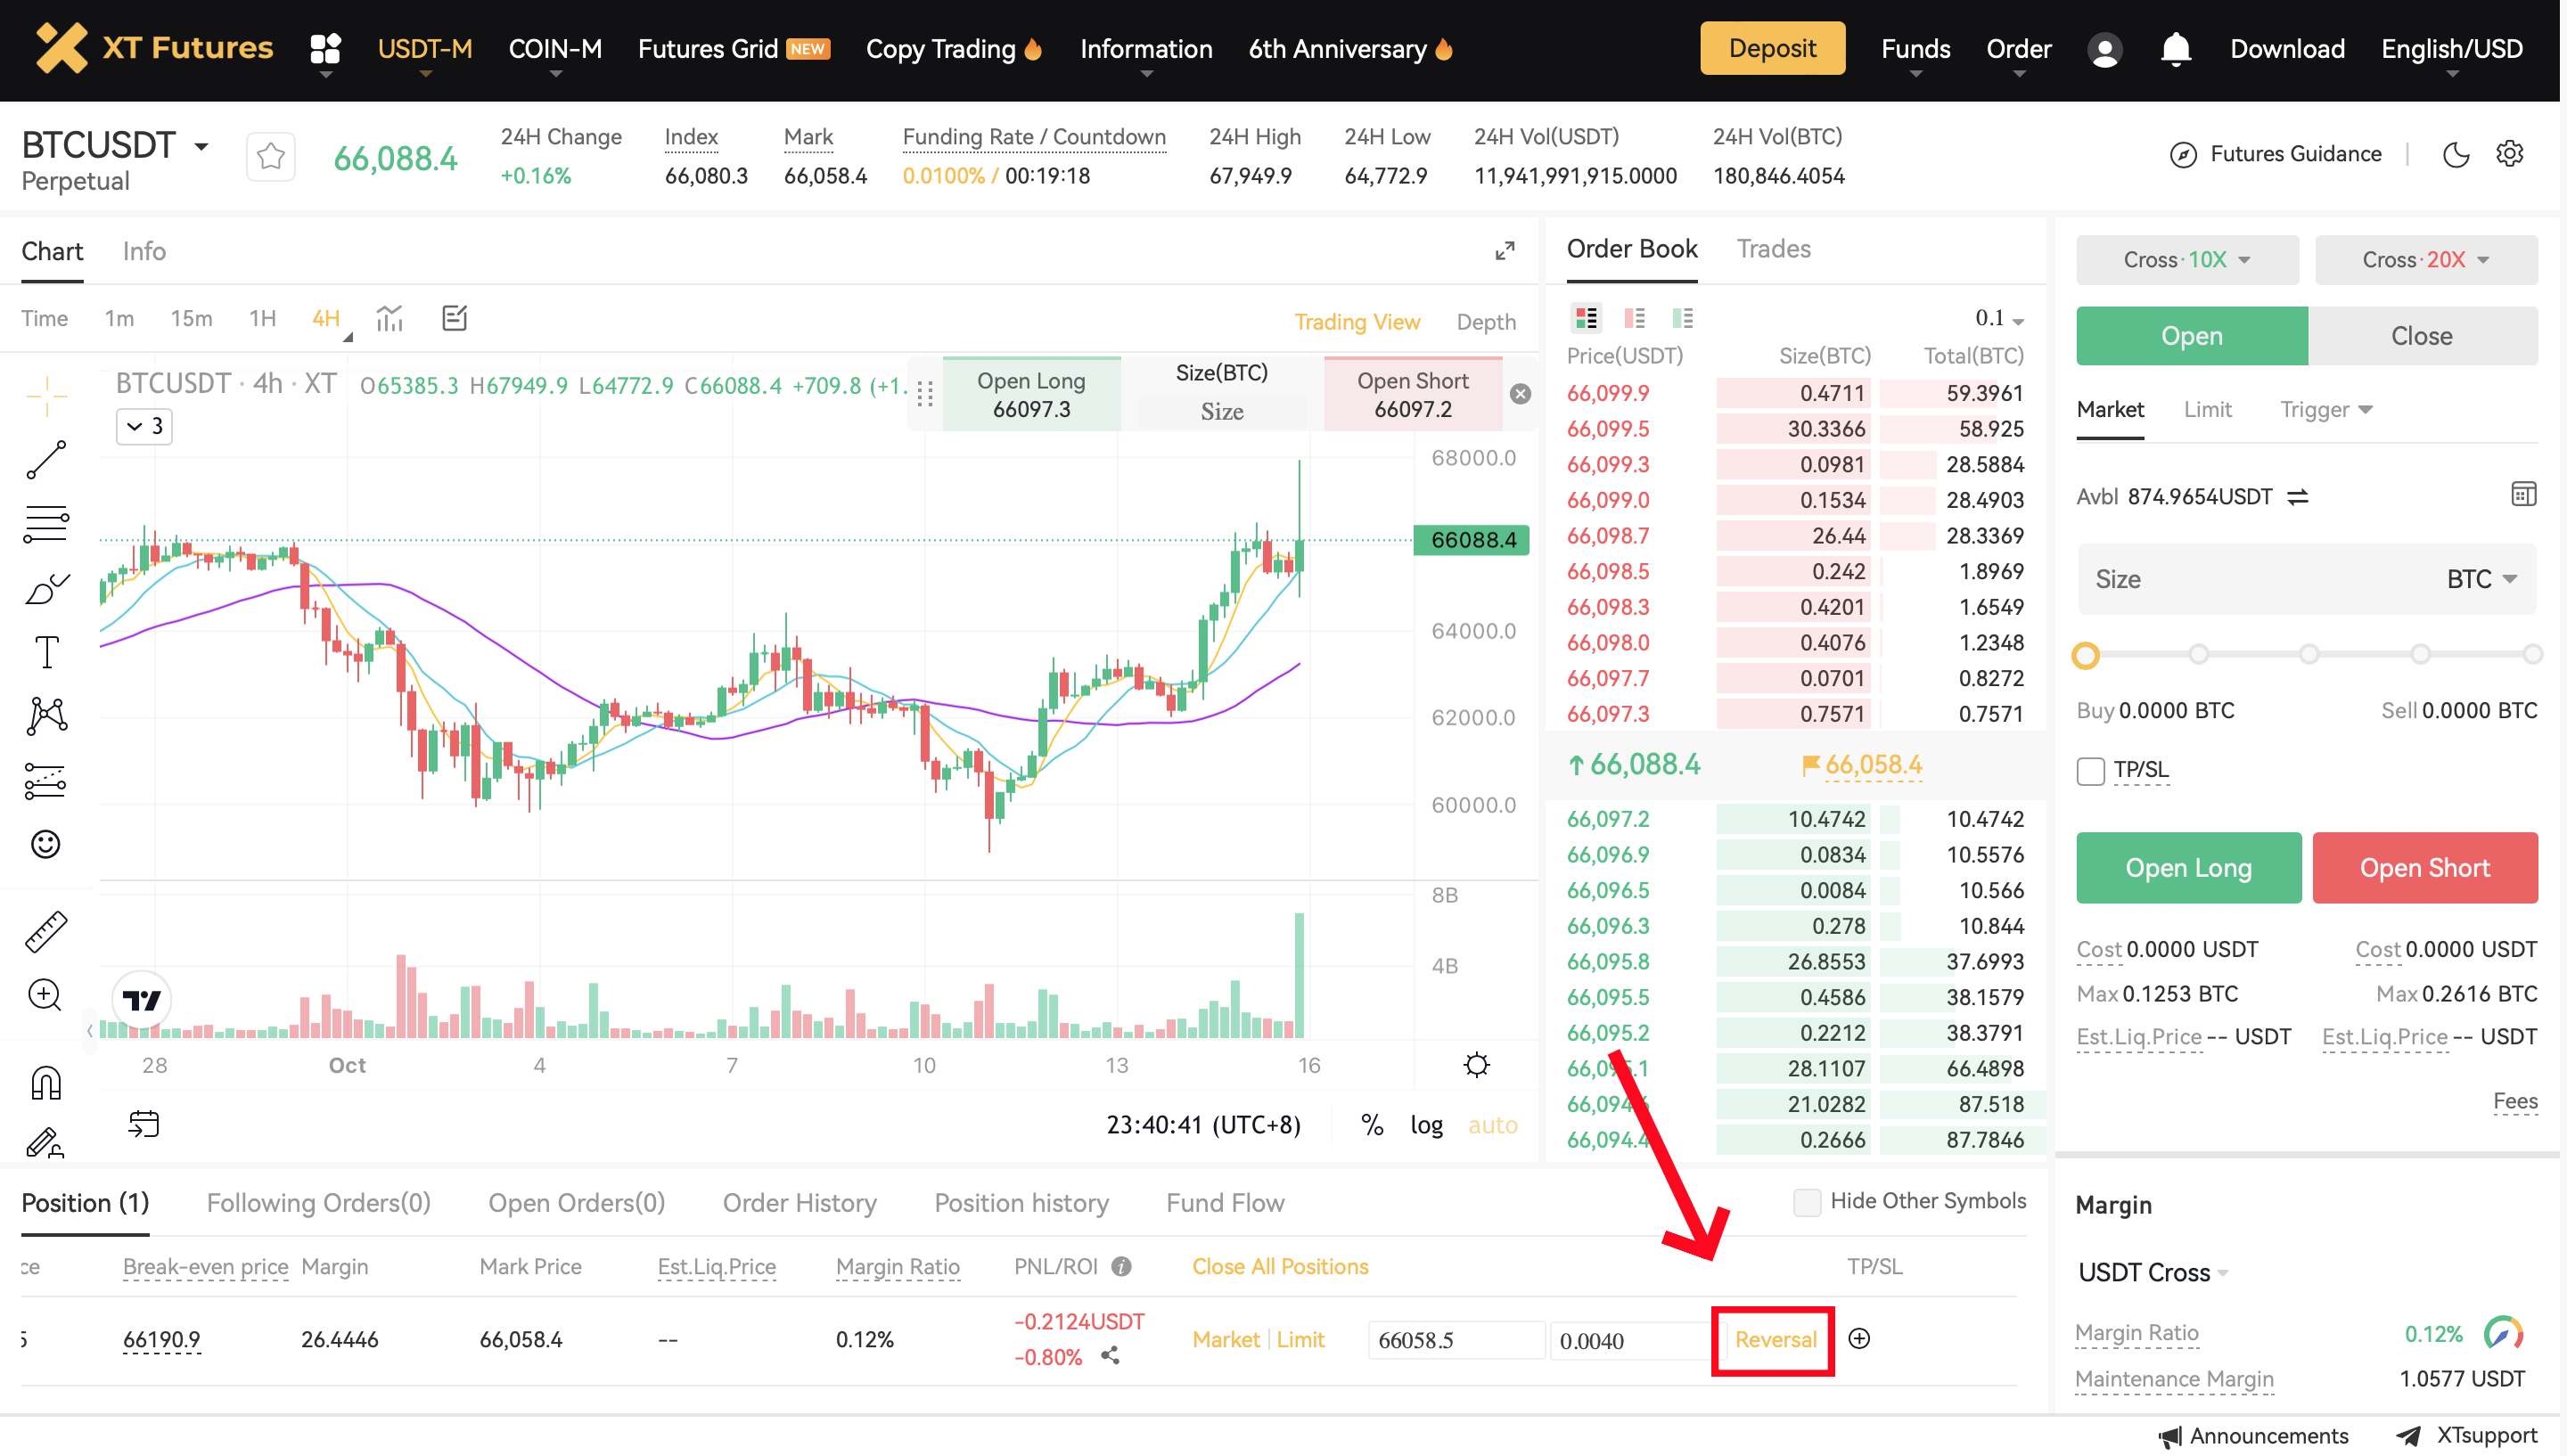Open the chart indicators icon
Image resolution: width=2567 pixels, height=1456 pixels.
(389, 319)
